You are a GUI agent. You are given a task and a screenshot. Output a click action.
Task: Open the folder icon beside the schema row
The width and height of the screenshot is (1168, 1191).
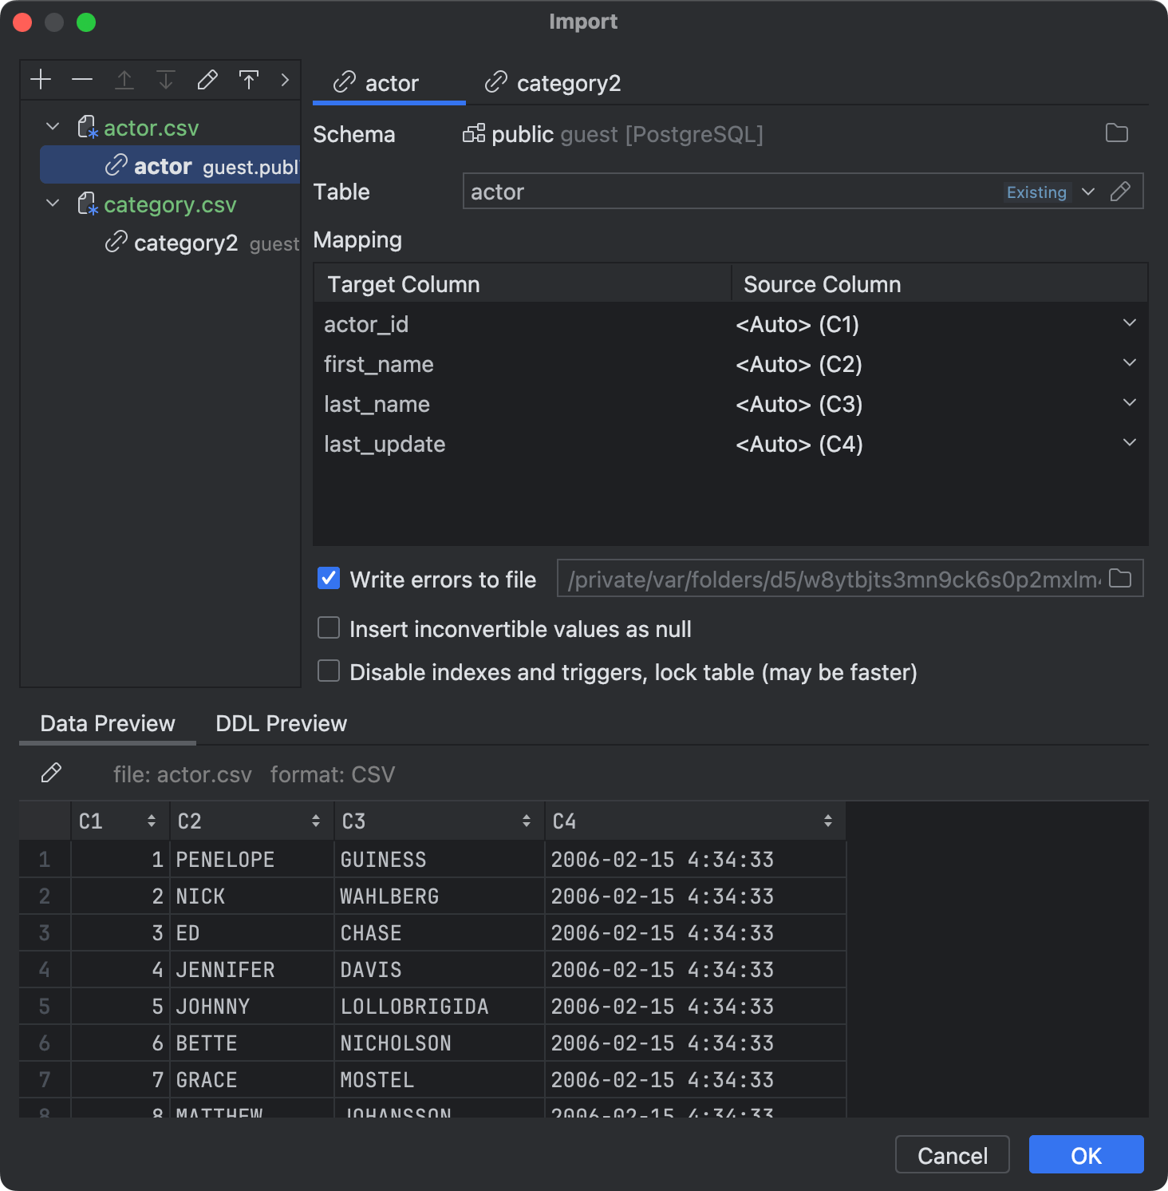point(1119,134)
